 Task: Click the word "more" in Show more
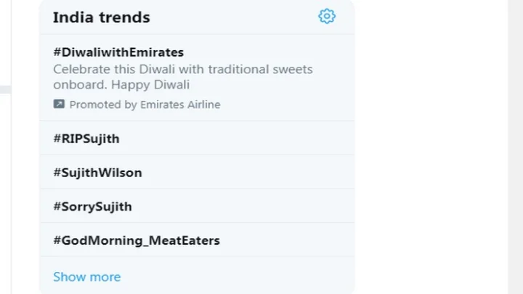tap(106, 277)
